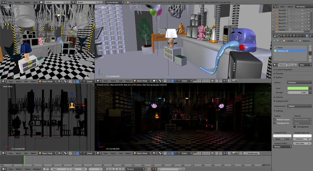Screen dimensions: 313x171
Task: Select the Material.148 slot
Action: (290, 51)
